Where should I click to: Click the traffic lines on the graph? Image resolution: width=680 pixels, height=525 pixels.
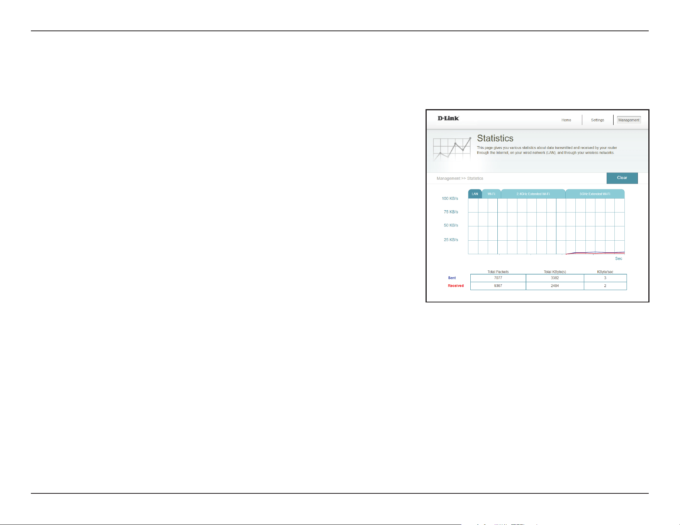point(595,253)
